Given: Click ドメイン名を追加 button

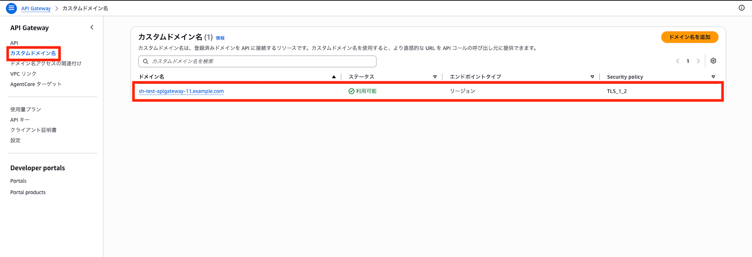Looking at the screenshot, I should click(x=690, y=37).
